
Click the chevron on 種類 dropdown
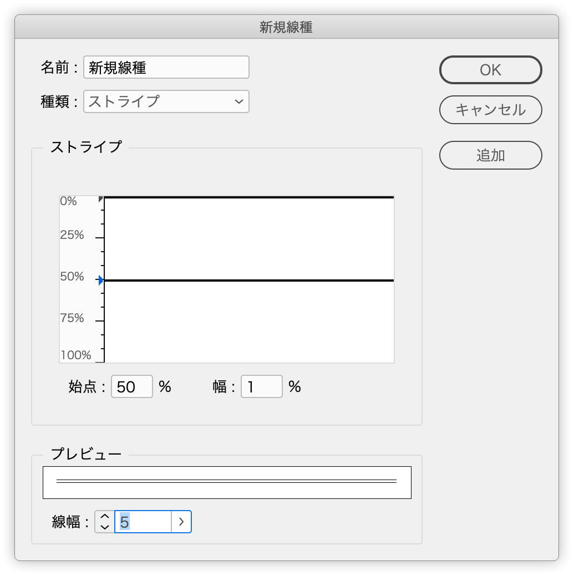tap(239, 101)
